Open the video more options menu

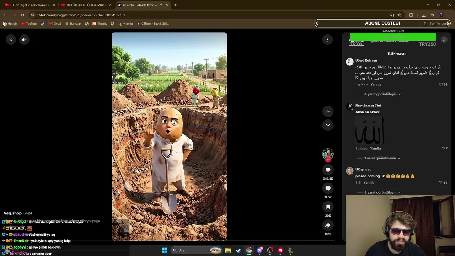point(327,39)
